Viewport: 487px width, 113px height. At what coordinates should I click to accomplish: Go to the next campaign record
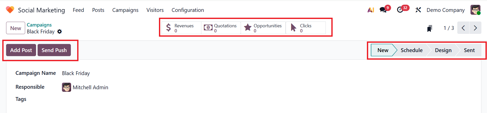pyautogui.click(x=475, y=28)
